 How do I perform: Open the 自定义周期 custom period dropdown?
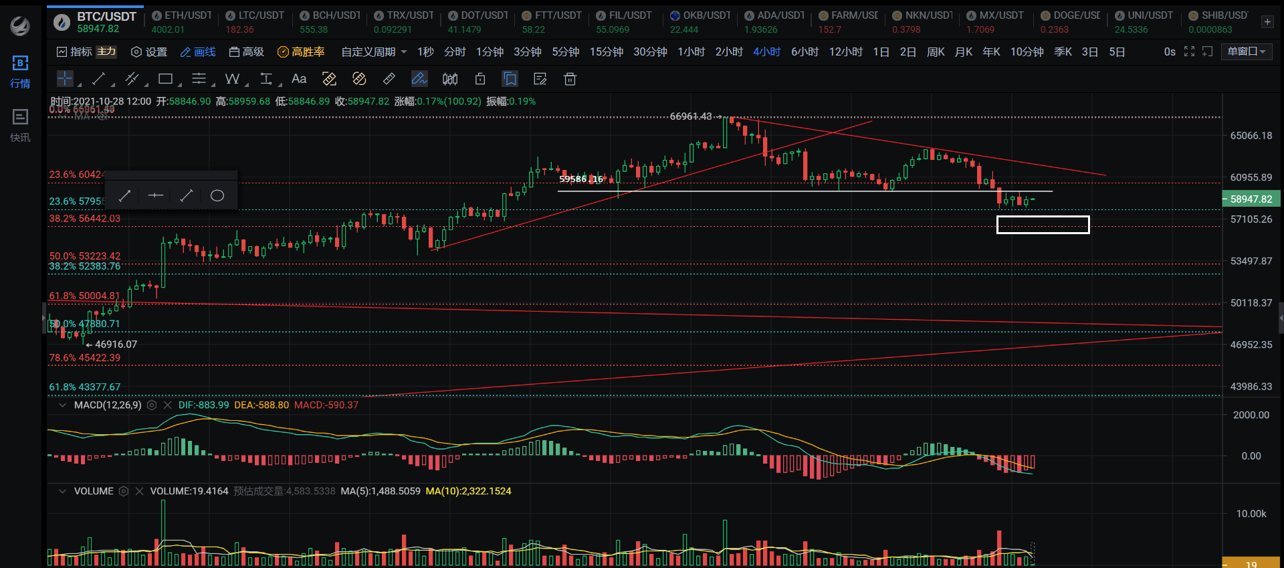(374, 52)
